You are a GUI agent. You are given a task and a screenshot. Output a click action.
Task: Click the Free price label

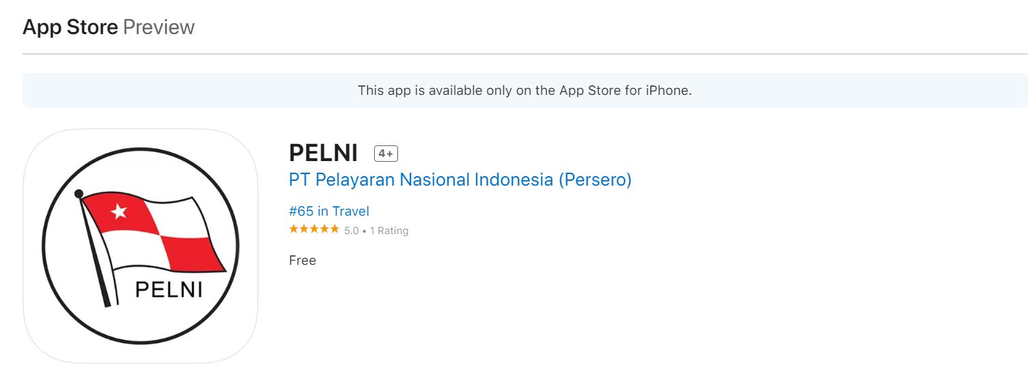pyautogui.click(x=302, y=260)
